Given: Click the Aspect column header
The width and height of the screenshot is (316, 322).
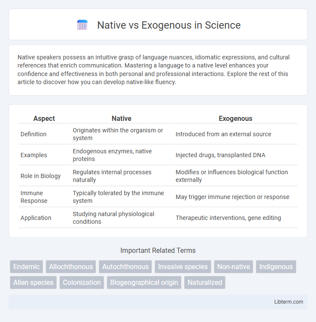Looking at the screenshot, I should tap(44, 118).
